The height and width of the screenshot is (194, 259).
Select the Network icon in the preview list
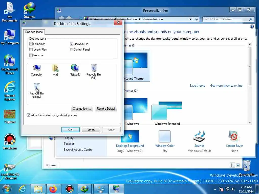click(75, 70)
